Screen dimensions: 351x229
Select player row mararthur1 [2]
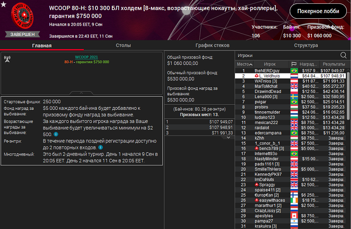291,205
